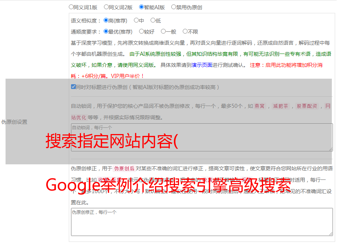Select the 同义词2版 radio option
Screen dimensions: 337x243
coord(106,7)
